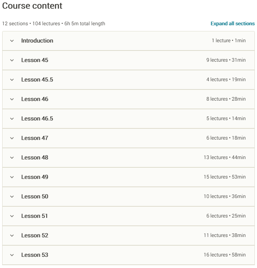The width and height of the screenshot is (257, 268).
Task: Click the chevron beside Lesson 45.5
Action: (12, 80)
